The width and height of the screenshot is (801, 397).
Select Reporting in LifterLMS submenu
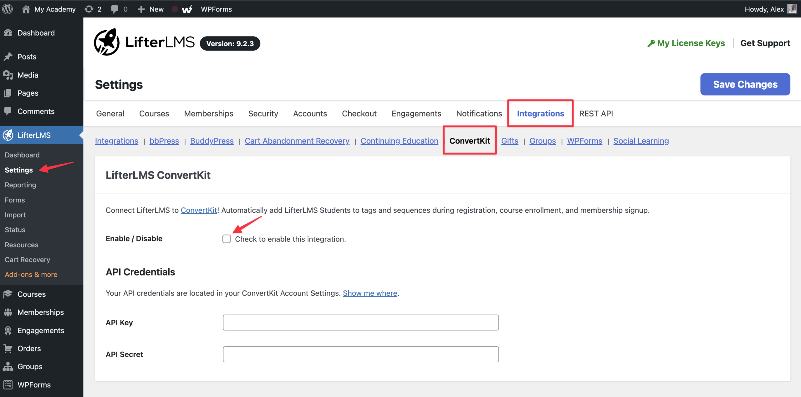tap(20, 185)
